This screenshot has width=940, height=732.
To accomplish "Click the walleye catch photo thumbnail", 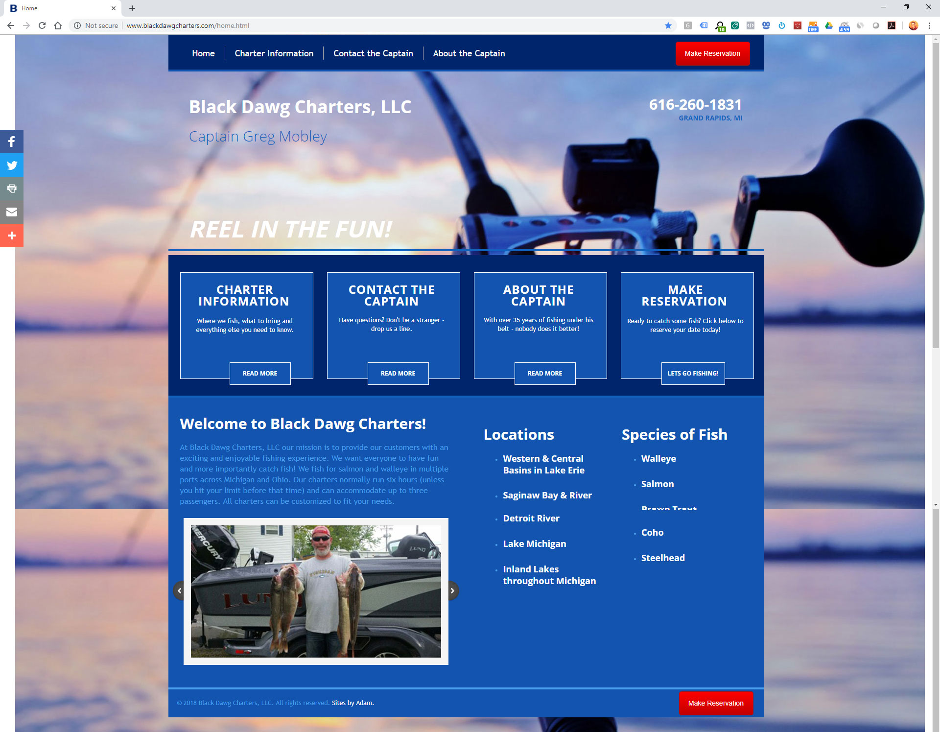I will (x=316, y=591).
